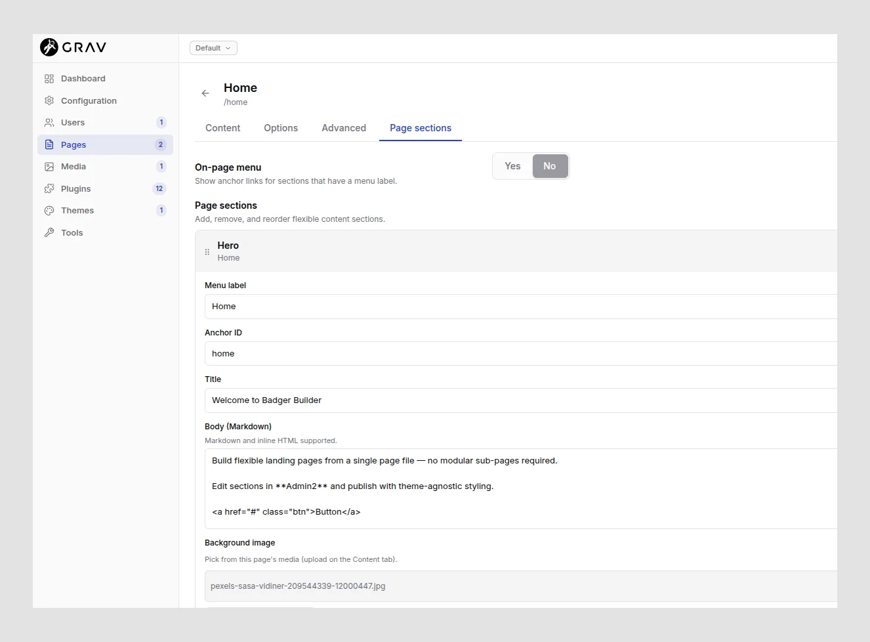Set On-page menu to No
The image size is (870, 642).
(550, 166)
